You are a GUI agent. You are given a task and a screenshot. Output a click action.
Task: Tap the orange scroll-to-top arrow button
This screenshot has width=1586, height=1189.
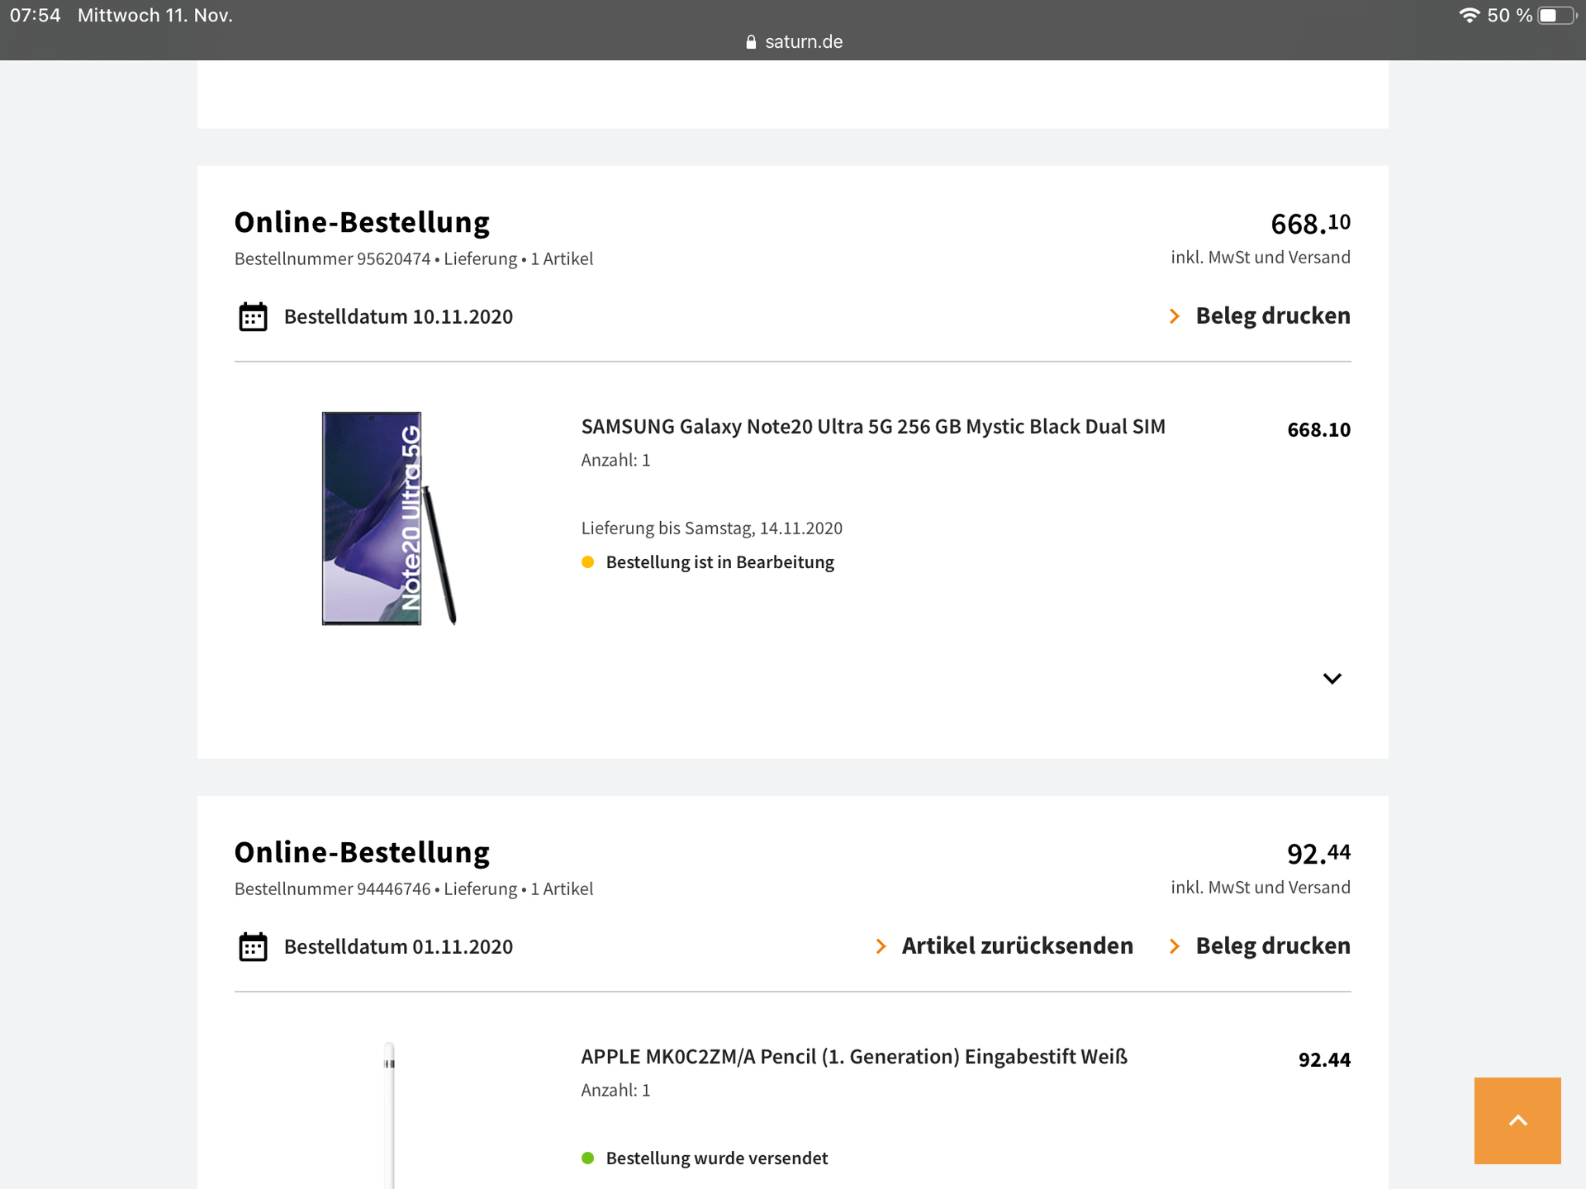coord(1517,1120)
